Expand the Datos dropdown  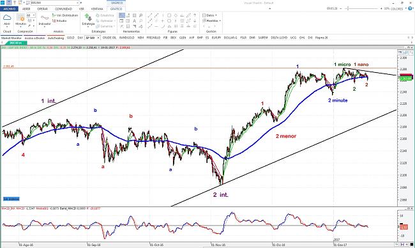(x=209, y=15)
